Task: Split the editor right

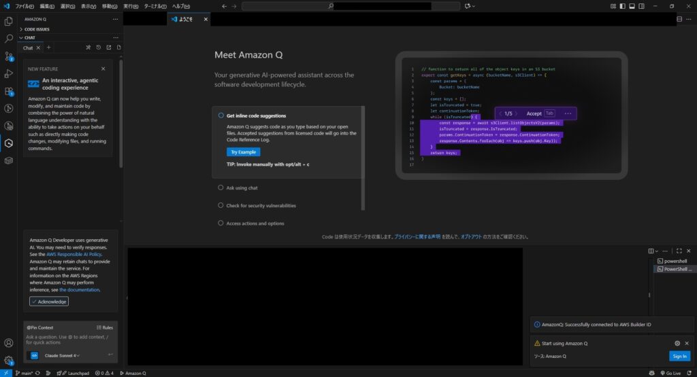Action: [x=679, y=19]
